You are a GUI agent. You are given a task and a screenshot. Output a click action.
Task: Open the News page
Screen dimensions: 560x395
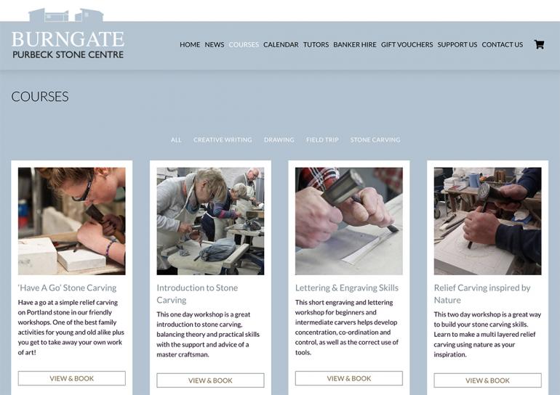[x=215, y=44]
